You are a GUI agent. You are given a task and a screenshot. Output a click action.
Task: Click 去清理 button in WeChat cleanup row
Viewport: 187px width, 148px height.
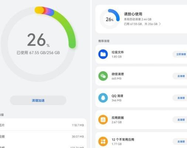(x=180, y=76)
